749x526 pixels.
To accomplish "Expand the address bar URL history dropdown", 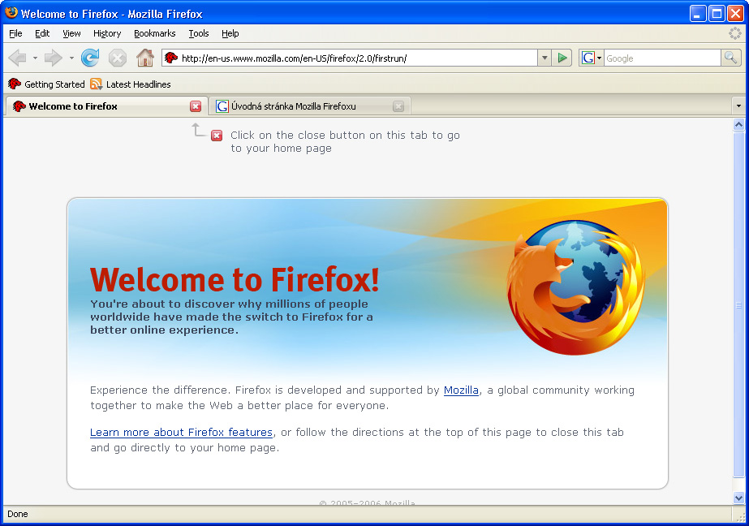I will point(545,58).
